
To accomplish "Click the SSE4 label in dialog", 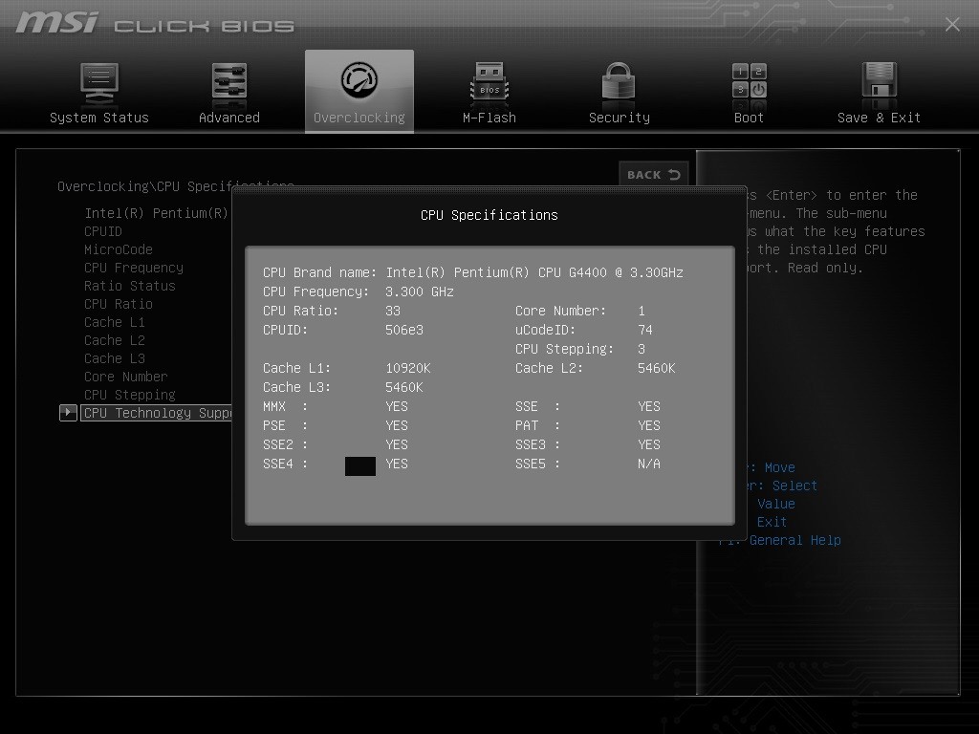I will pyautogui.click(x=278, y=464).
